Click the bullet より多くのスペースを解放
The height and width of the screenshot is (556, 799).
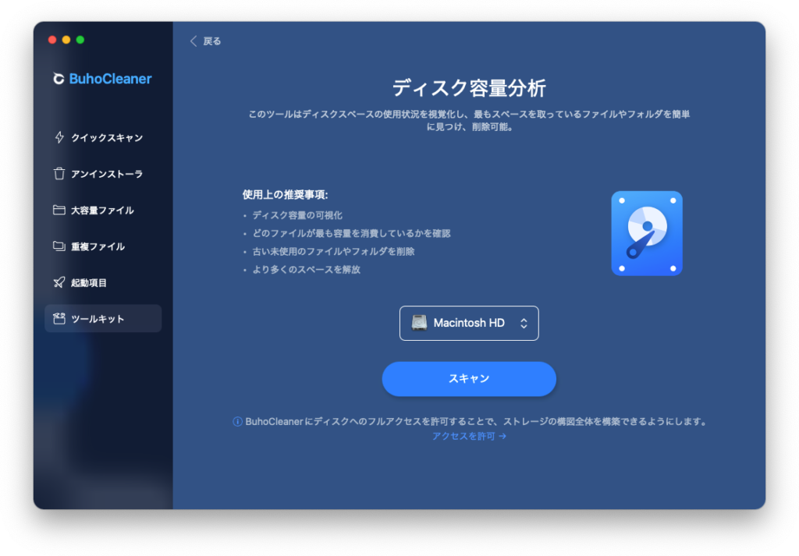pos(307,269)
